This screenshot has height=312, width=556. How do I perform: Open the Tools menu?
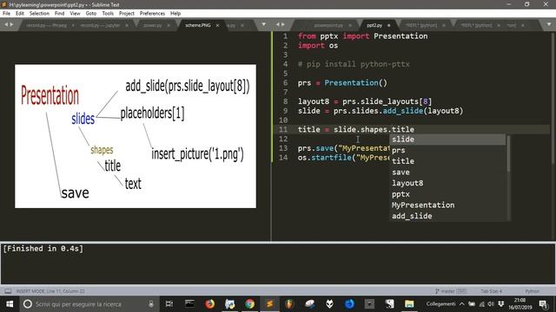point(108,14)
